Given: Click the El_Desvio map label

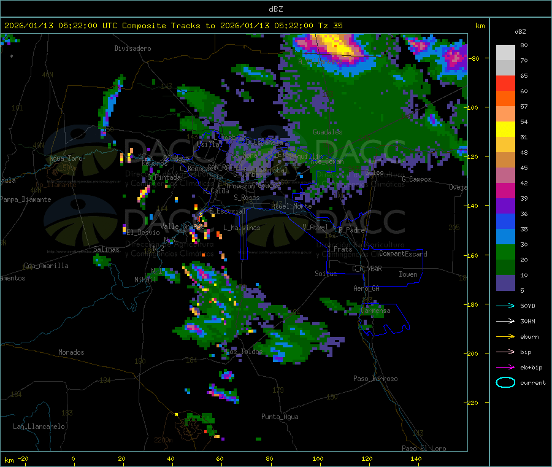Looking at the screenshot, I should tap(143, 233).
